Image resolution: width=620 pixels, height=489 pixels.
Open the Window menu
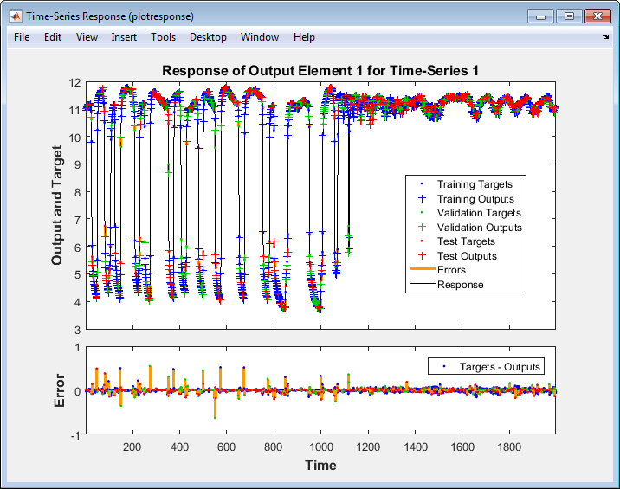pos(260,37)
